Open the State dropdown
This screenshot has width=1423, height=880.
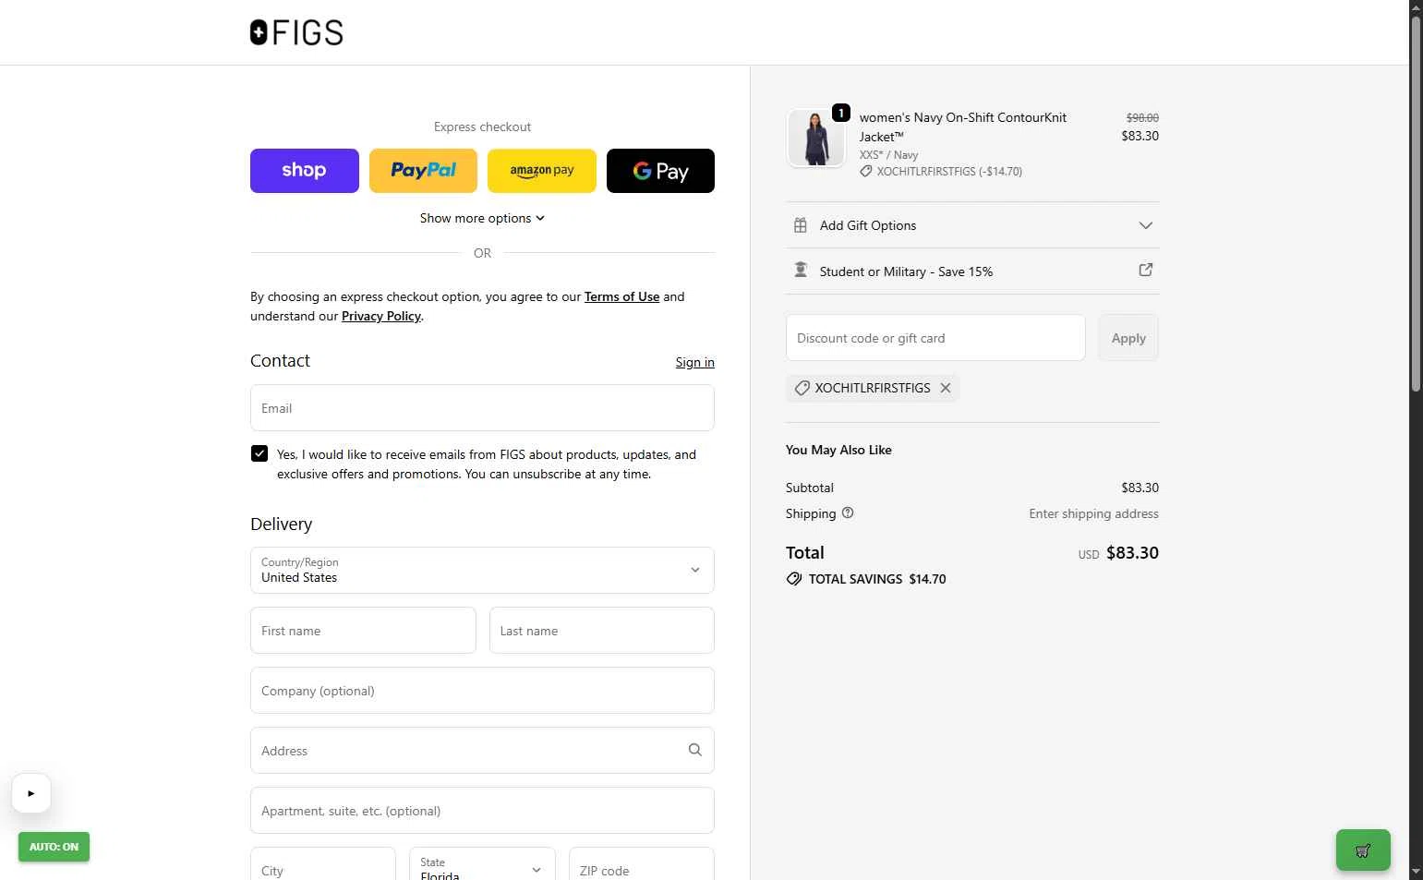[482, 868]
